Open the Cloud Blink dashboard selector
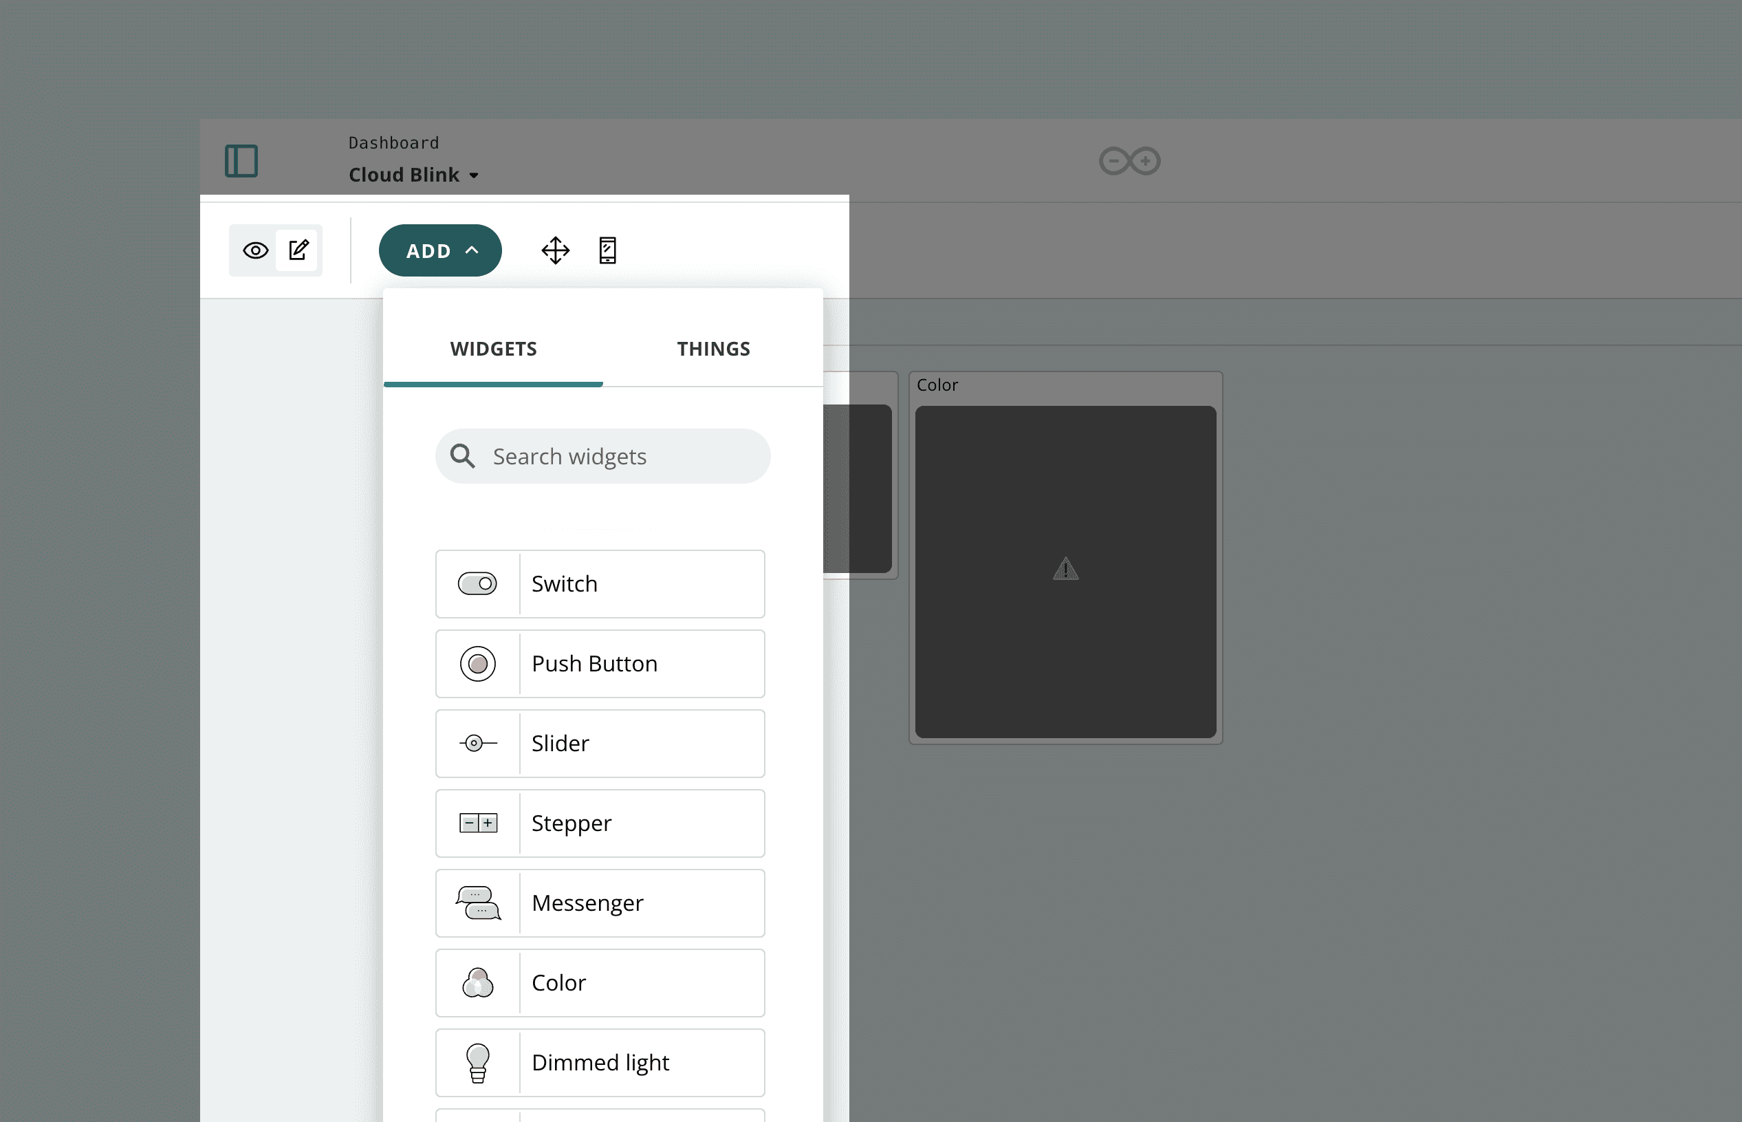1742x1122 pixels. 413,174
